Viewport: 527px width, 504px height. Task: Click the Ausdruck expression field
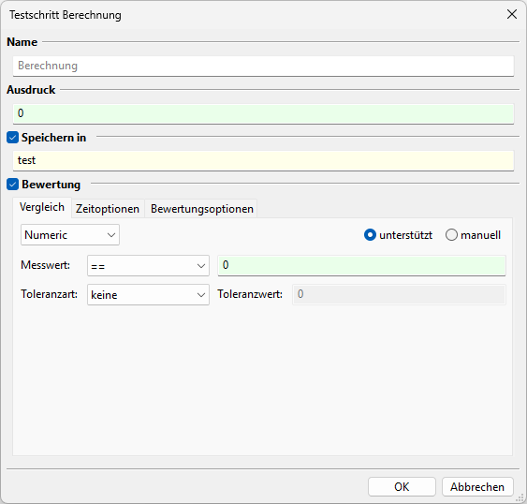(263, 113)
